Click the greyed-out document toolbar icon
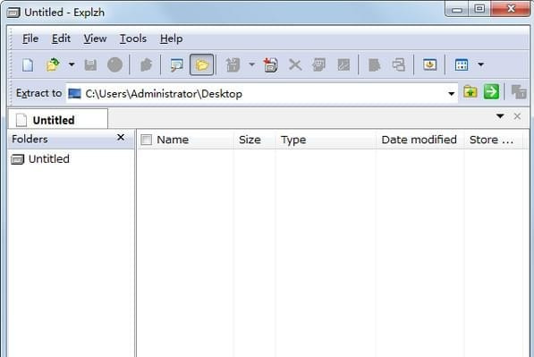Viewport: 534px width, 357px height. click(374, 64)
